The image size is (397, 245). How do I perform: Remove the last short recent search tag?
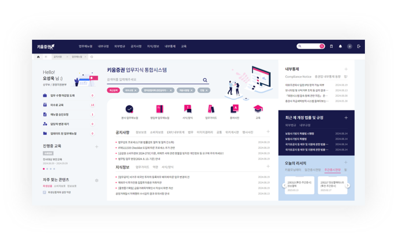pos(206,90)
